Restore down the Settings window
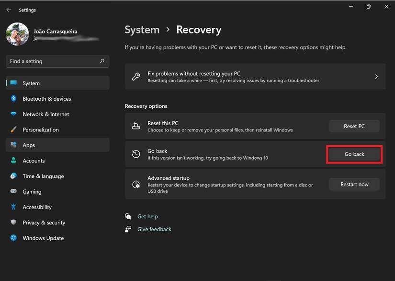 [x=369, y=7]
